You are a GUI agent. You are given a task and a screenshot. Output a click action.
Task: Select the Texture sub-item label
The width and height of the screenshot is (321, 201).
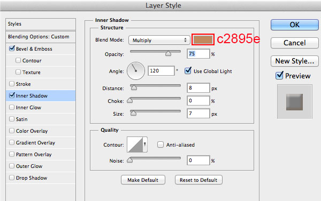32,72
